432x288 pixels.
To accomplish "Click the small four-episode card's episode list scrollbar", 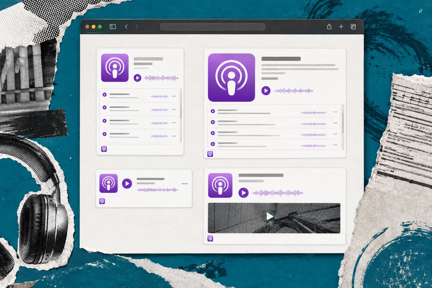I will point(181,115).
